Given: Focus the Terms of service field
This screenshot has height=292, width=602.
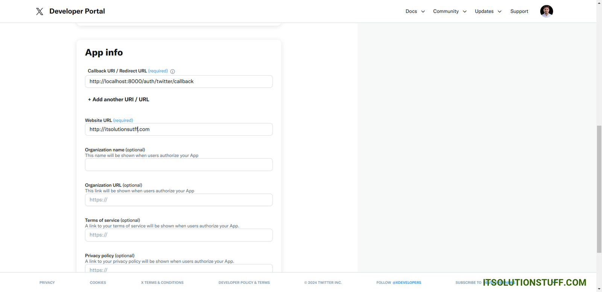Looking at the screenshot, I should tap(179, 235).
